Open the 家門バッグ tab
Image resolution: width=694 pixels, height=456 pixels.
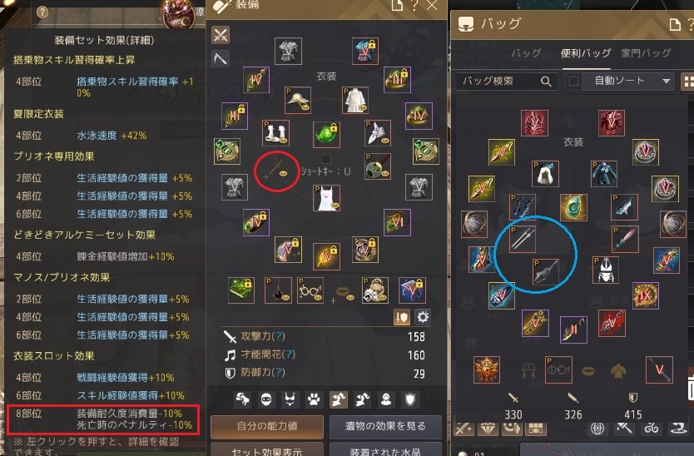click(x=646, y=53)
